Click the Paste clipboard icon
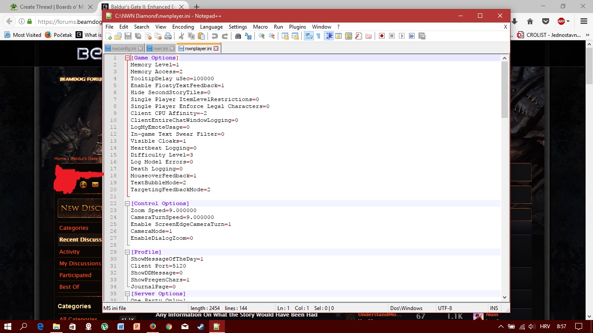Viewport: 593px width, 333px height. [201, 36]
